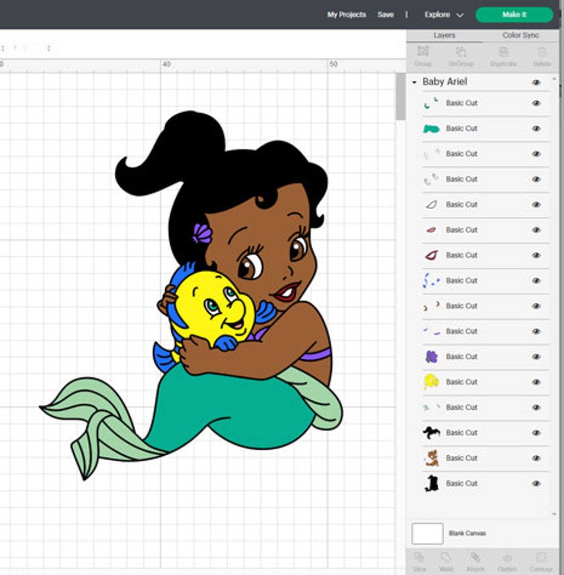The height and width of the screenshot is (575, 564).
Task: Click the Blank Canvas color swatch
Action: 427,533
